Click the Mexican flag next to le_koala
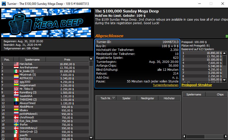Image resolution: width=228 pixels, height=140 pixels. tap(16, 71)
